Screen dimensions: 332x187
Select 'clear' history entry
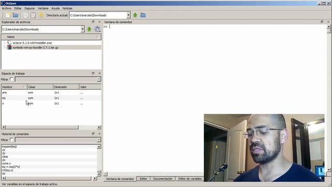(x=5, y=157)
